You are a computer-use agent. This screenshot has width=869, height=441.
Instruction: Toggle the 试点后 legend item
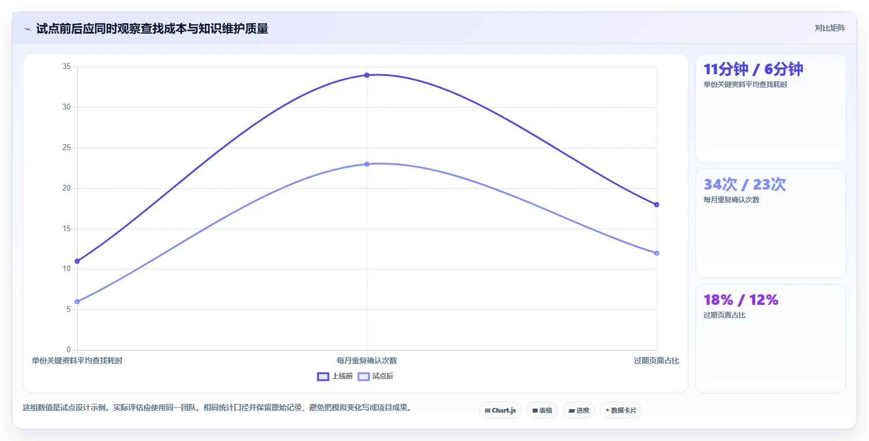pyautogui.click(x=375, y=376)
